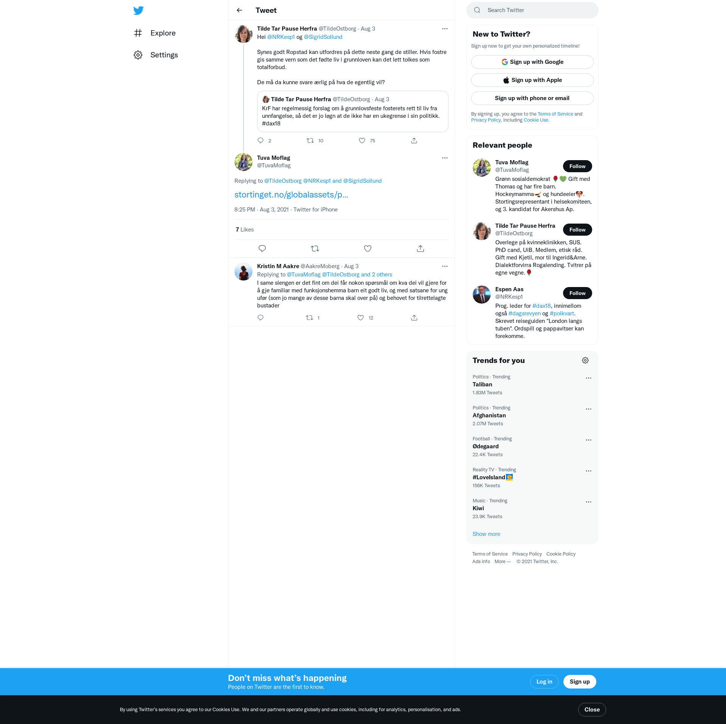Open more options for Ødegaard trend
726x724 pixels.
pos(588,440)
